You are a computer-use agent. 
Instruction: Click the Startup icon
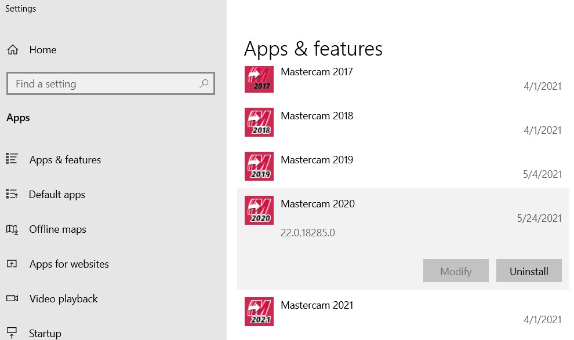coord(12,332)
